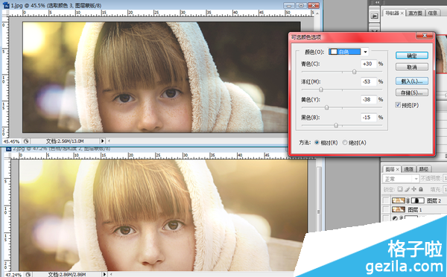Select the 图层 2 layer mask thumbnail
Screen dimensions: 447x277
click(x=418, y=200)
